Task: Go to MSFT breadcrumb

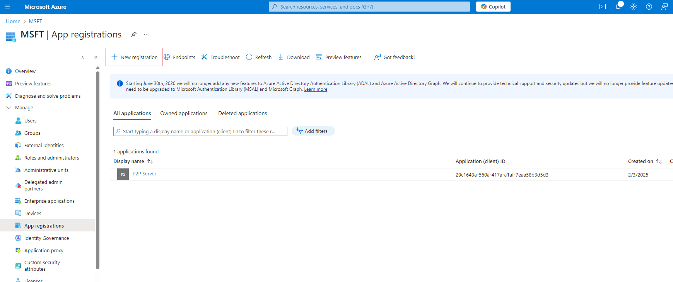Action: pos(36,21)
